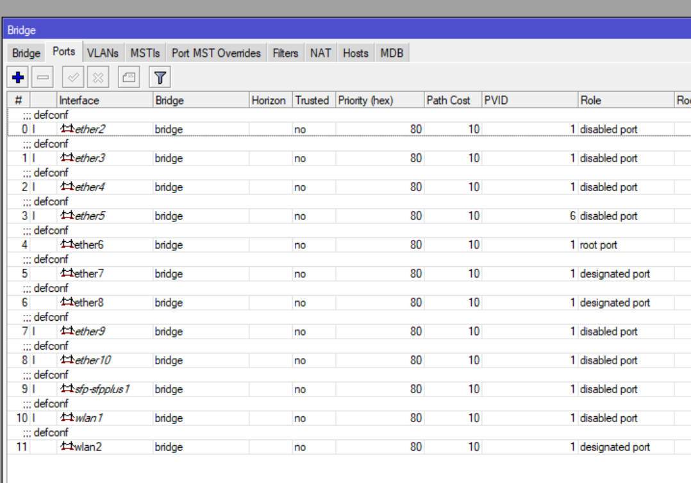Open the Filter funnel button
The width and height of the screenshot is (691, 483).
[160, 78]
